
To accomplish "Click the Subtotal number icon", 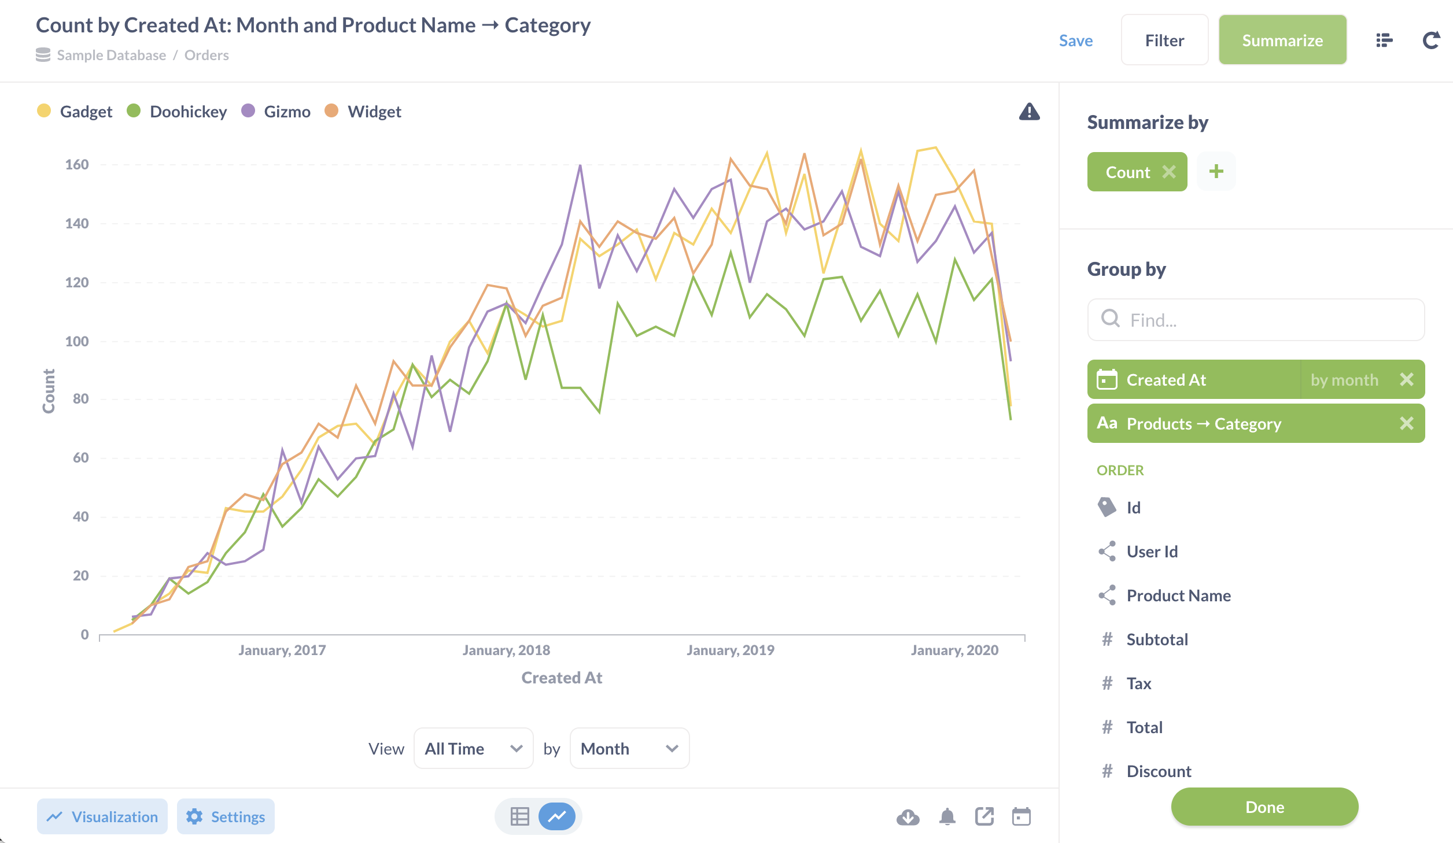I will pos(1107,639).
